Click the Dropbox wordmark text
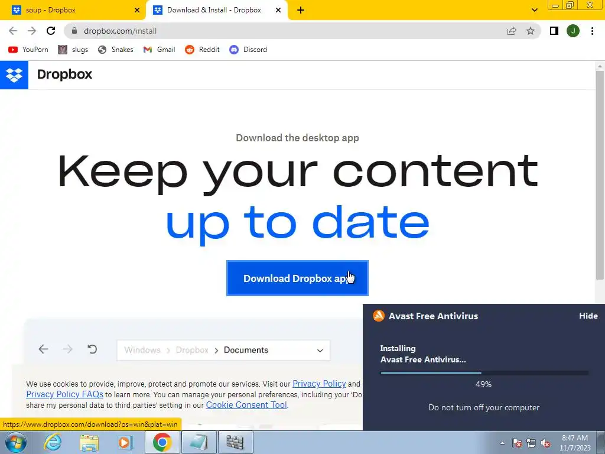 [x=64, y=74]
